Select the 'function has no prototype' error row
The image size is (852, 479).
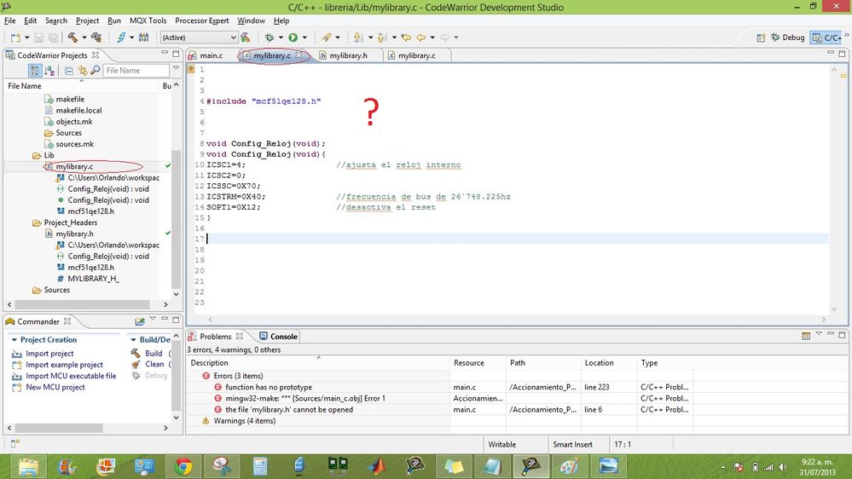pos(269,387)
